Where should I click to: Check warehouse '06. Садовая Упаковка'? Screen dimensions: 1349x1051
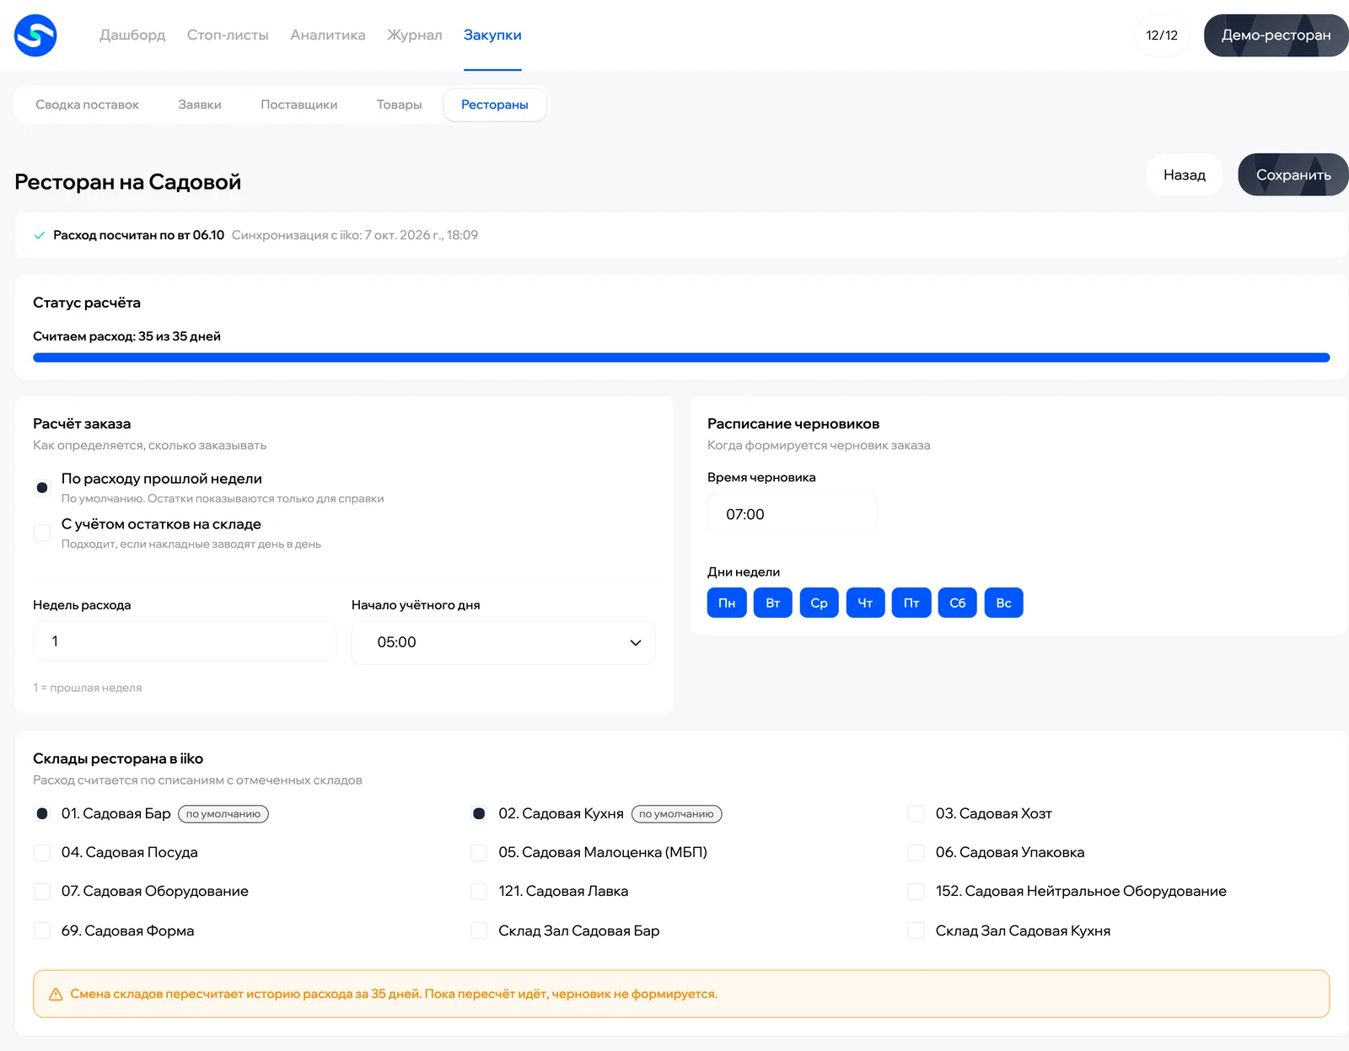[916, 852]
